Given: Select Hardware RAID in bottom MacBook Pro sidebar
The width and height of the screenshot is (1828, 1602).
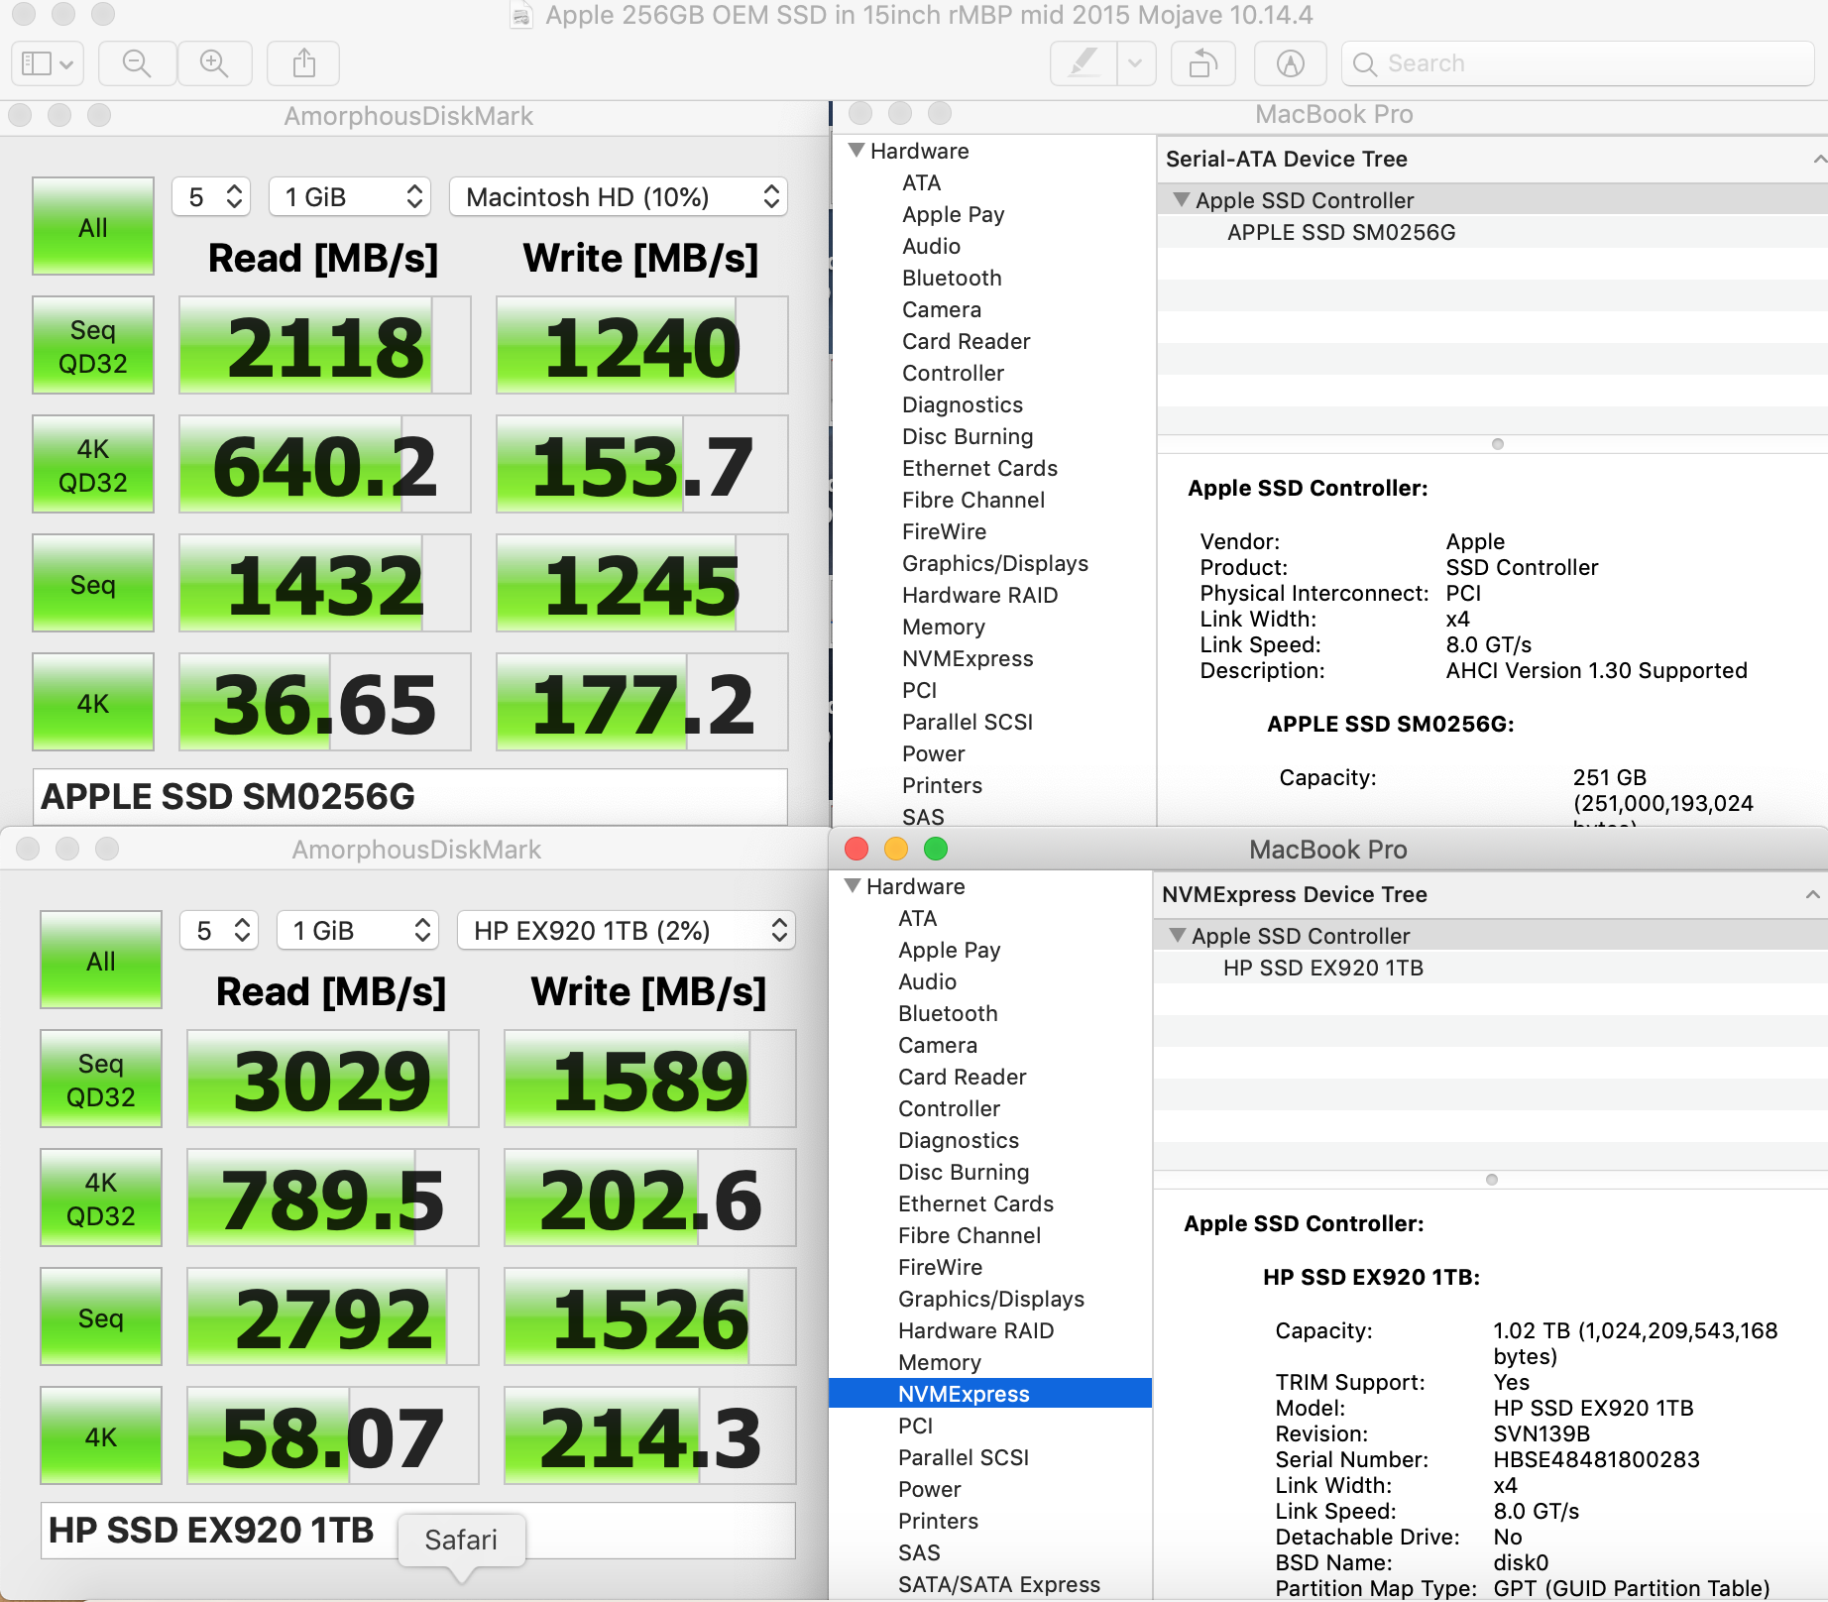Looking at the screenshot, I should [975, 1330].
